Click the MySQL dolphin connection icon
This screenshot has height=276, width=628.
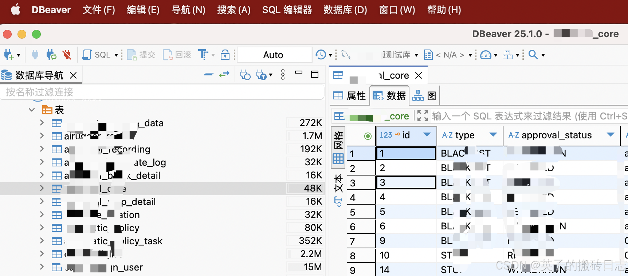[x=346, y=55]
